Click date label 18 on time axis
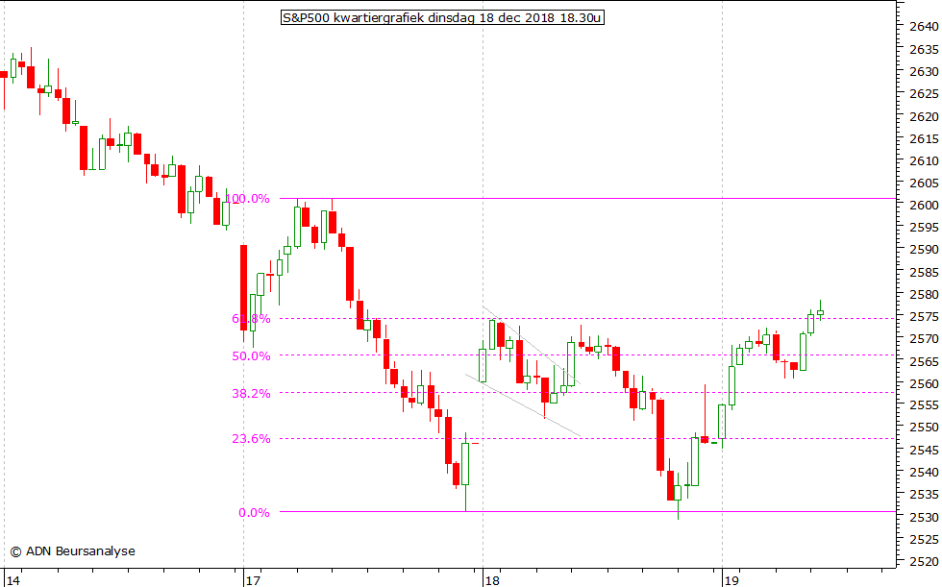This screenshot has width=942, height=587. point(492,580)
